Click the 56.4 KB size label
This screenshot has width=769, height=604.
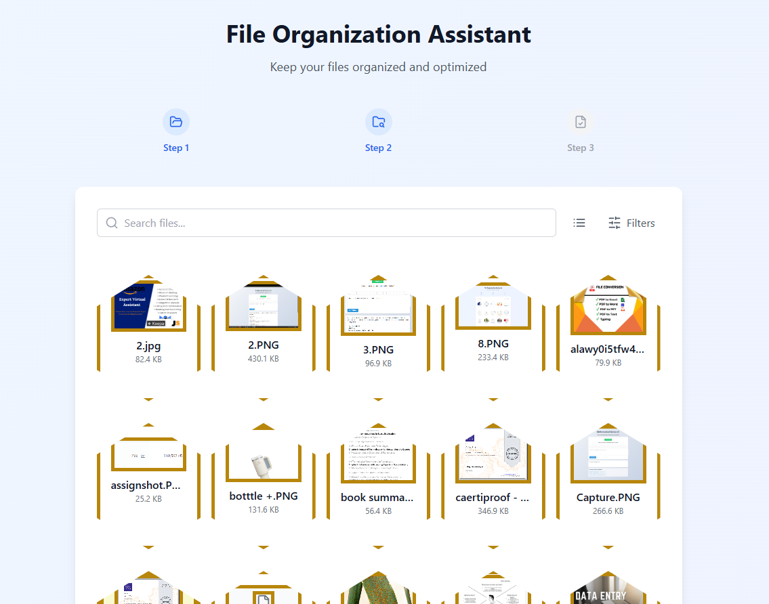(x=378, y=511)
